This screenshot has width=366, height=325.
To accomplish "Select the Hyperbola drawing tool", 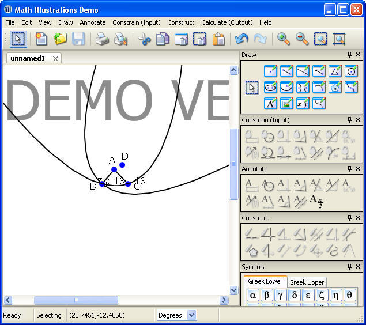I will (x=303, y=87).
